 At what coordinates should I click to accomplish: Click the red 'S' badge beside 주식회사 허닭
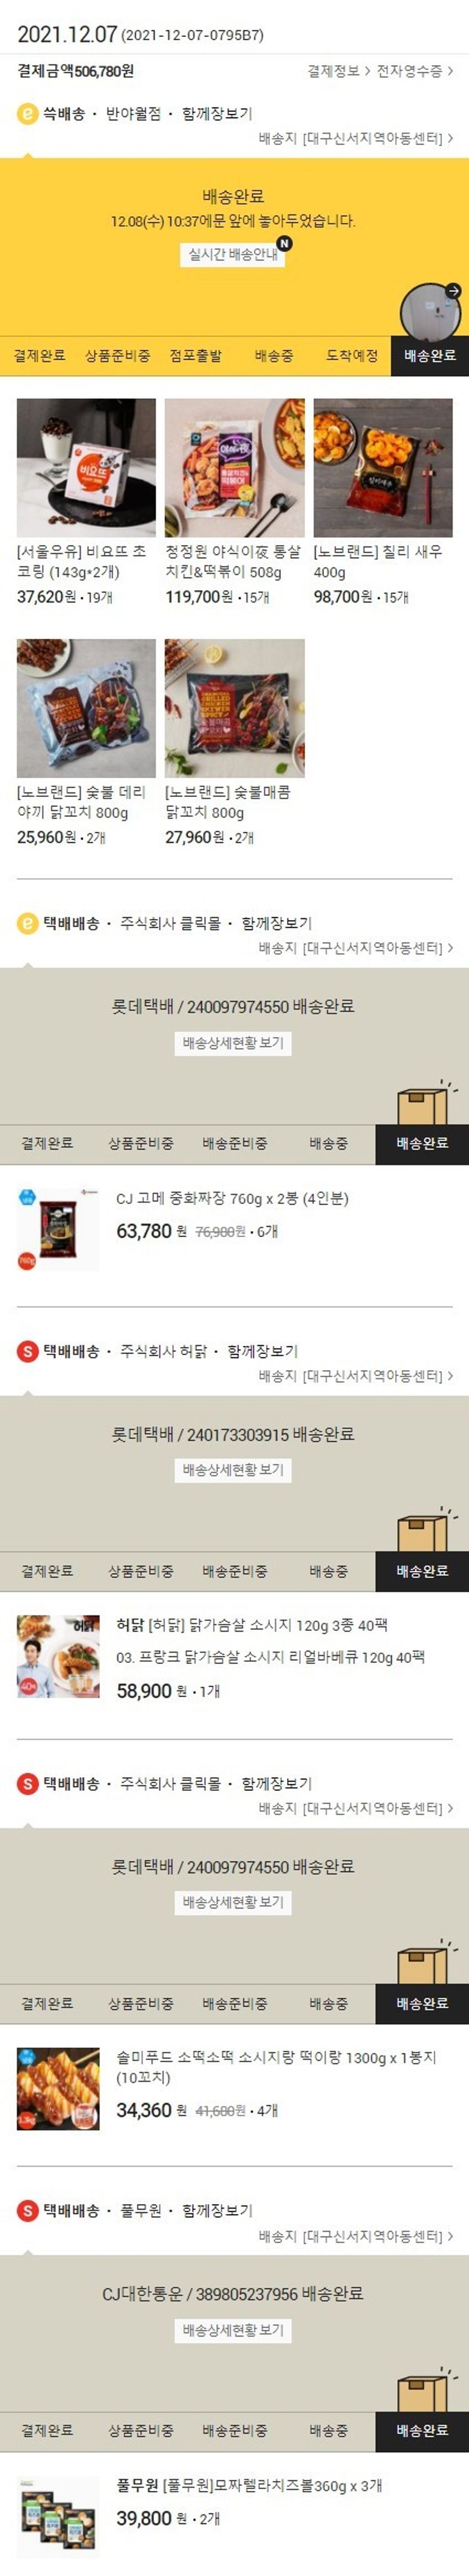[28, 1351]
